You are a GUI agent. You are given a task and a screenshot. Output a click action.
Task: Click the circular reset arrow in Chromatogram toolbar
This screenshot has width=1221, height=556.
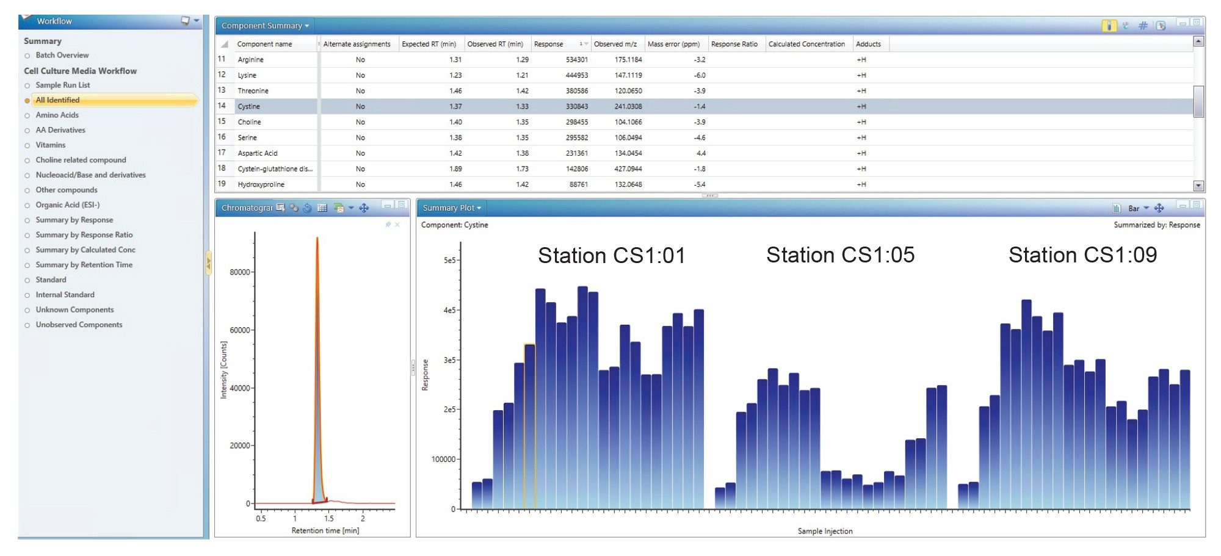307,208
